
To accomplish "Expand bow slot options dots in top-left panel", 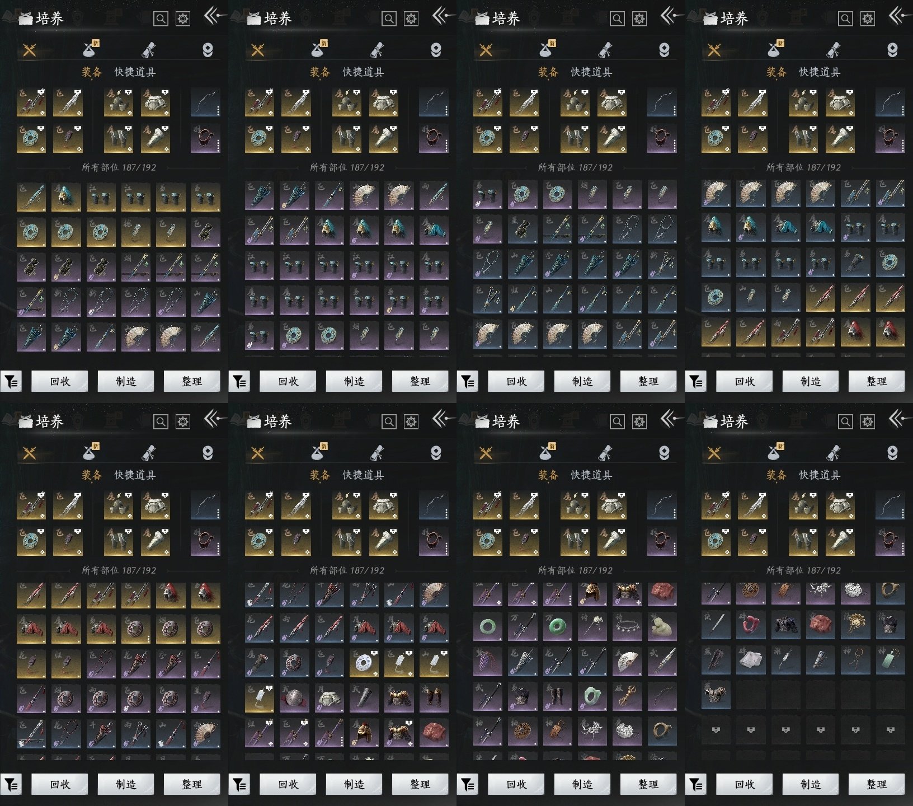I will (218, 110).
